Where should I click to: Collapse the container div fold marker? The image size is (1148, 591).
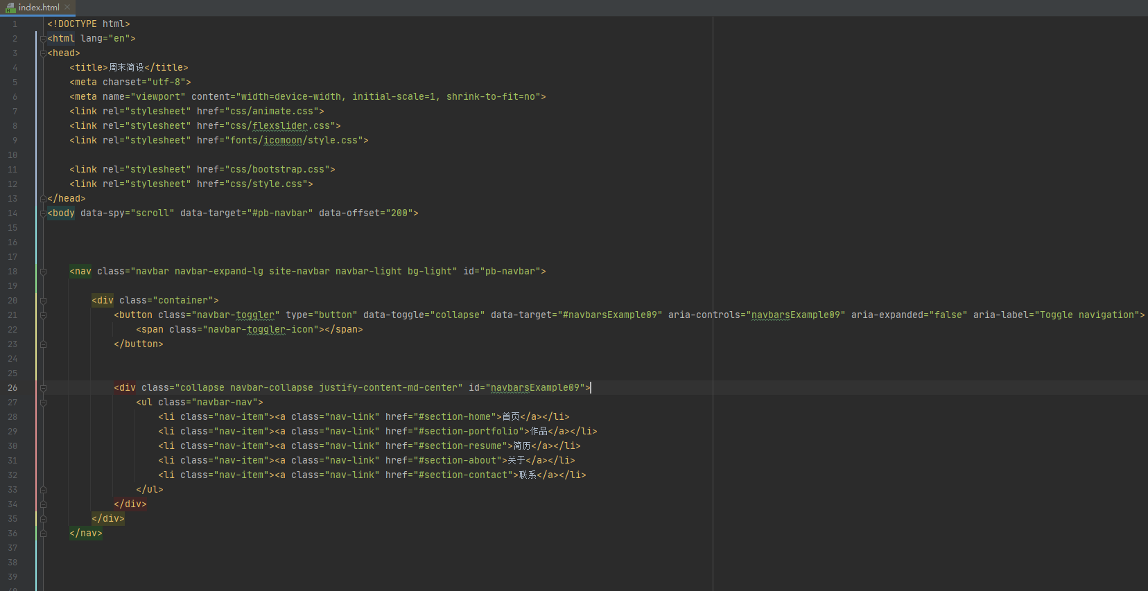coord(43,301)
